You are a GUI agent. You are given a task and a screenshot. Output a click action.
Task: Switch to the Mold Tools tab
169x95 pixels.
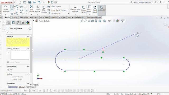[x=44, y=17]
